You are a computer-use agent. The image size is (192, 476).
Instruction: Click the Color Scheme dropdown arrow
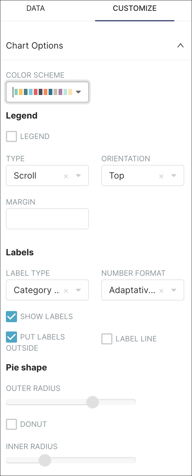click(x=79, y=92)
